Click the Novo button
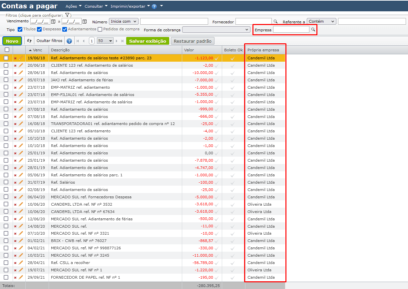The height and width of the screenshot is (289, 408). (x=12, y=41)
